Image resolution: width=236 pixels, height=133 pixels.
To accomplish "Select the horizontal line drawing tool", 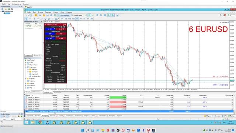I will pos(38,19).
